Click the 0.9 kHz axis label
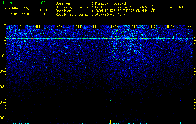The height and width of the screenshot is (124, 196). pos(2,71)
